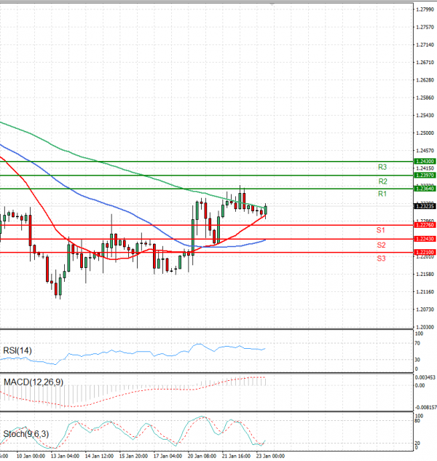Click the R2 resistance label

[x=382, y=181]
